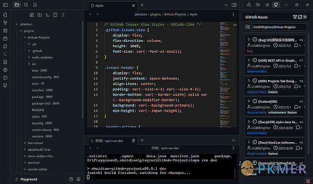Toggle auto-reveal of the current file
The image size is (313, 184).
tap(55, 15)
